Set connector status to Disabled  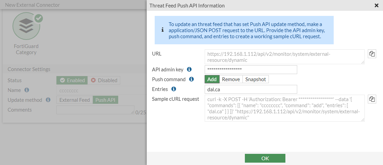pyautogui.click(x=104, y=80)
